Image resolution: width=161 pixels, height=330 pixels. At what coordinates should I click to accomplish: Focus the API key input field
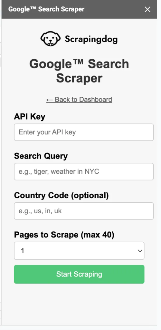coord(84,132)
